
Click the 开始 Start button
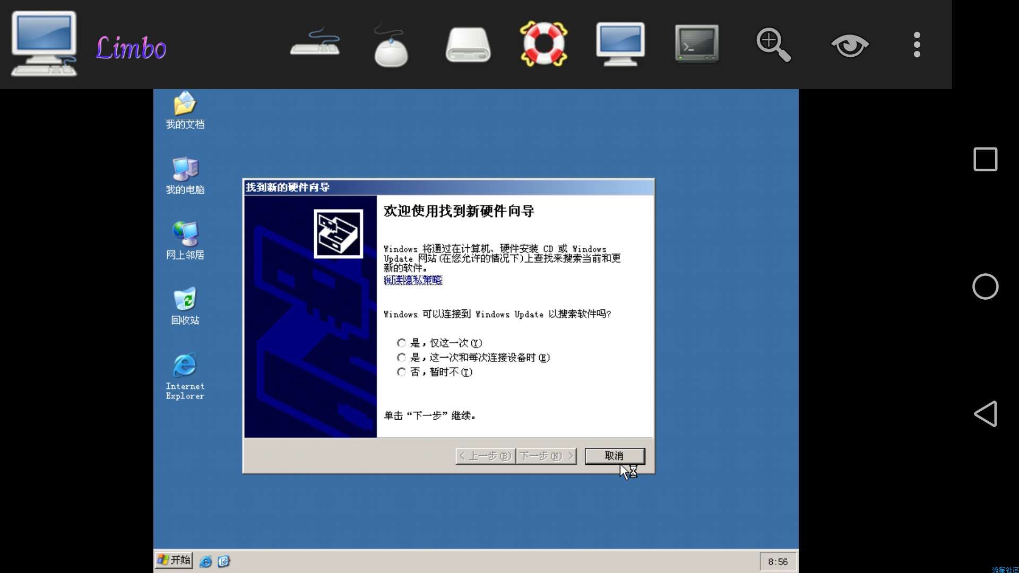(174, 560)
